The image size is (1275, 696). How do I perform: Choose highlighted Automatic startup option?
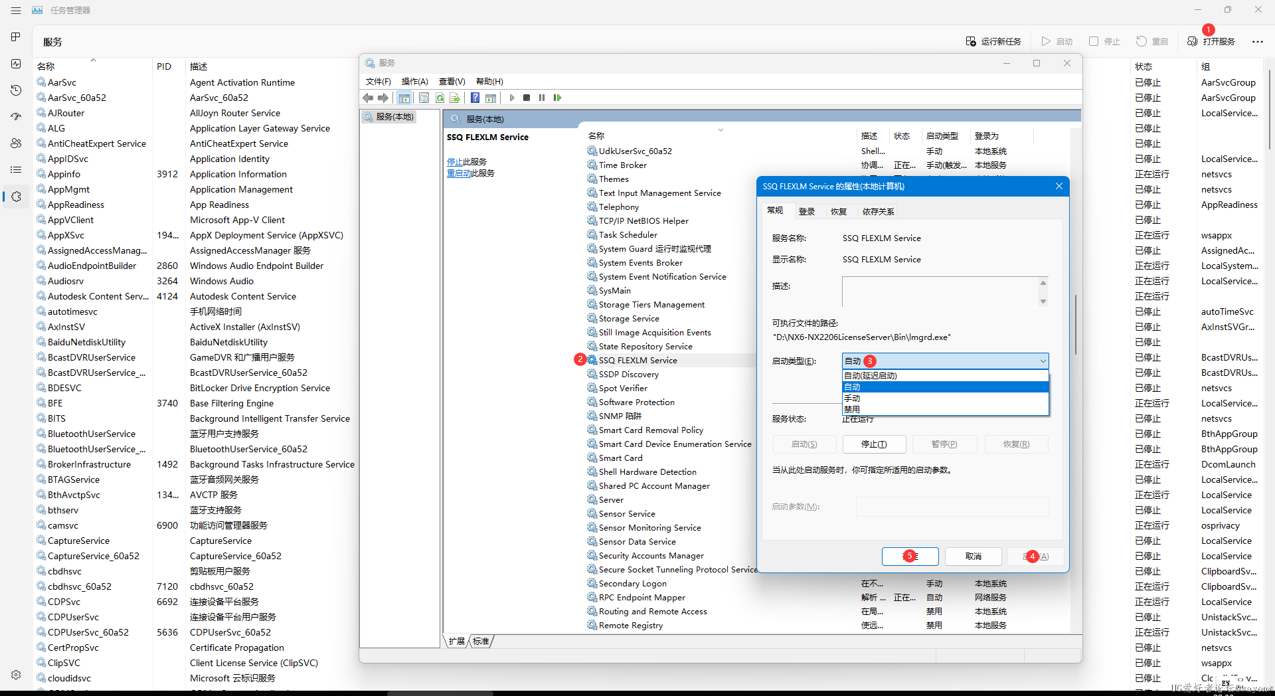(945, 387)
